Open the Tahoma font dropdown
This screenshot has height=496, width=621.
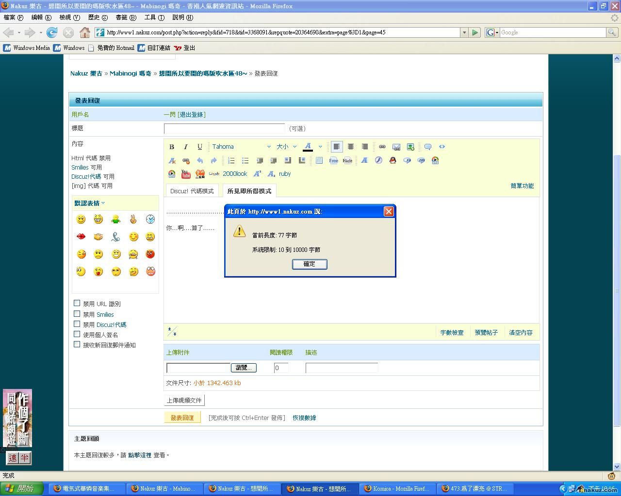click(x=241, y=147)
